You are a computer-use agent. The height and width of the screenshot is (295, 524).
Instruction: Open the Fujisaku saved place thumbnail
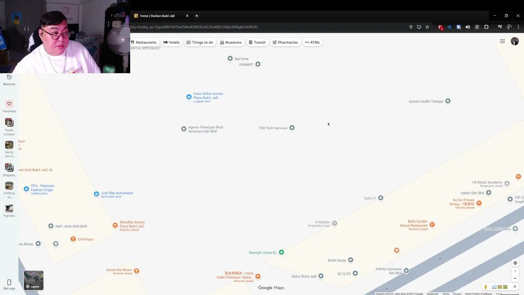(x=9, y=208)
